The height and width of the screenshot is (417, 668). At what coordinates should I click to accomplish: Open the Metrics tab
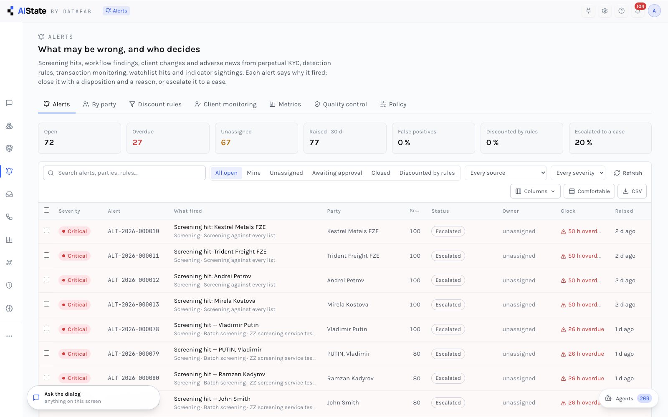click(x=285, y=104)
